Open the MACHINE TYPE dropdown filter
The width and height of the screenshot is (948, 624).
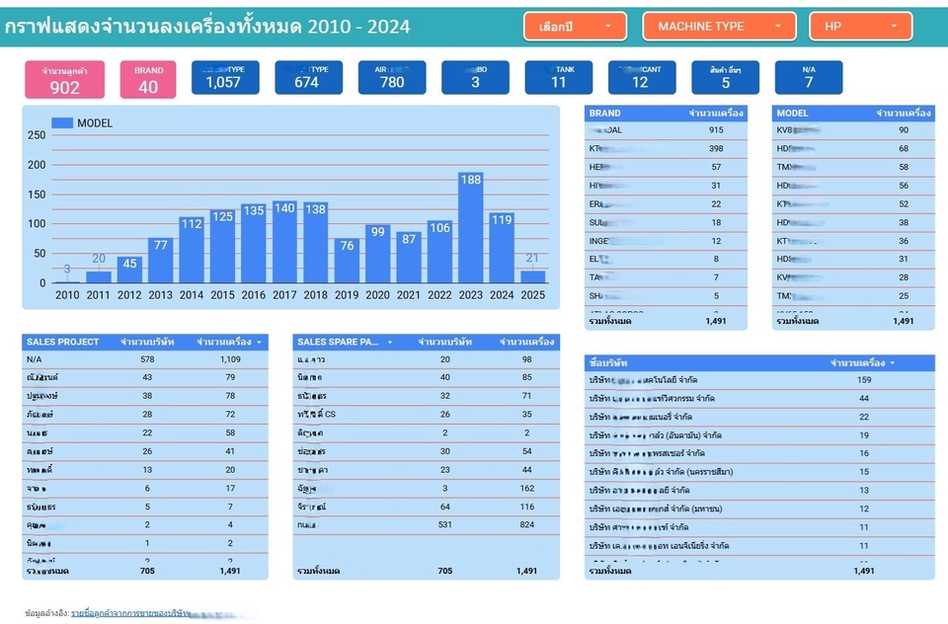(x=718, y=27)
